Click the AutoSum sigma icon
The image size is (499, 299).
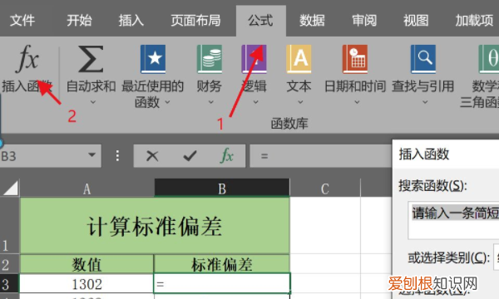click(x=91, y=59)
